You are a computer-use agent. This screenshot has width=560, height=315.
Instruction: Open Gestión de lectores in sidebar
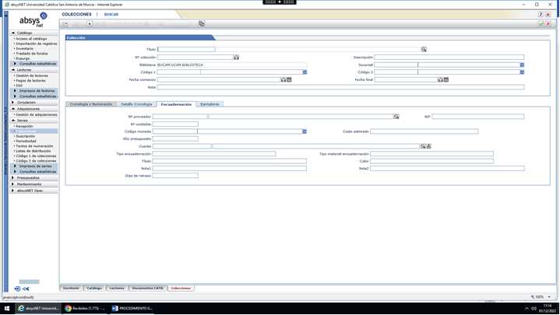pos(32,75)
